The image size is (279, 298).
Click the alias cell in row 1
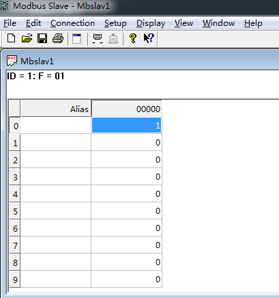[56, 142]
